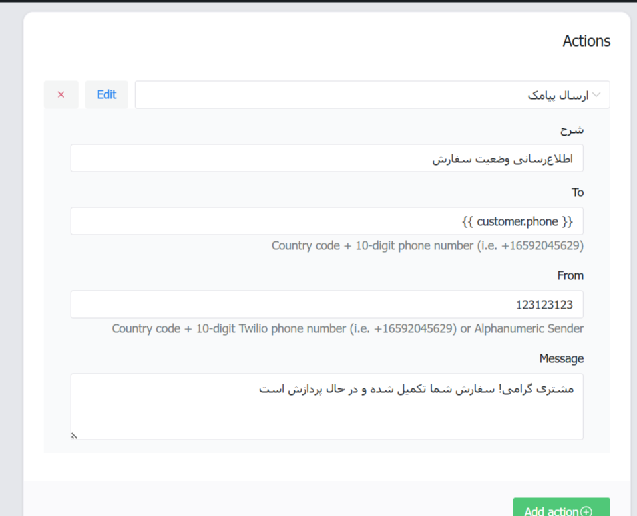Place cursor in the Message text area

tap(327, 406)
